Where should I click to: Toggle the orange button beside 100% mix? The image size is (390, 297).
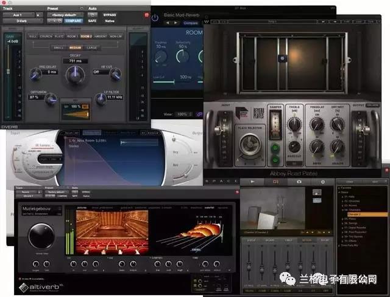coord(85,107)
